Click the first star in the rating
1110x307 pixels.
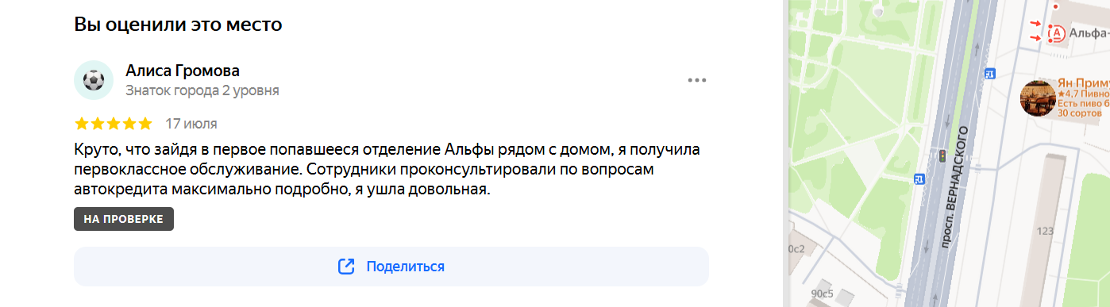click(81, 124)
